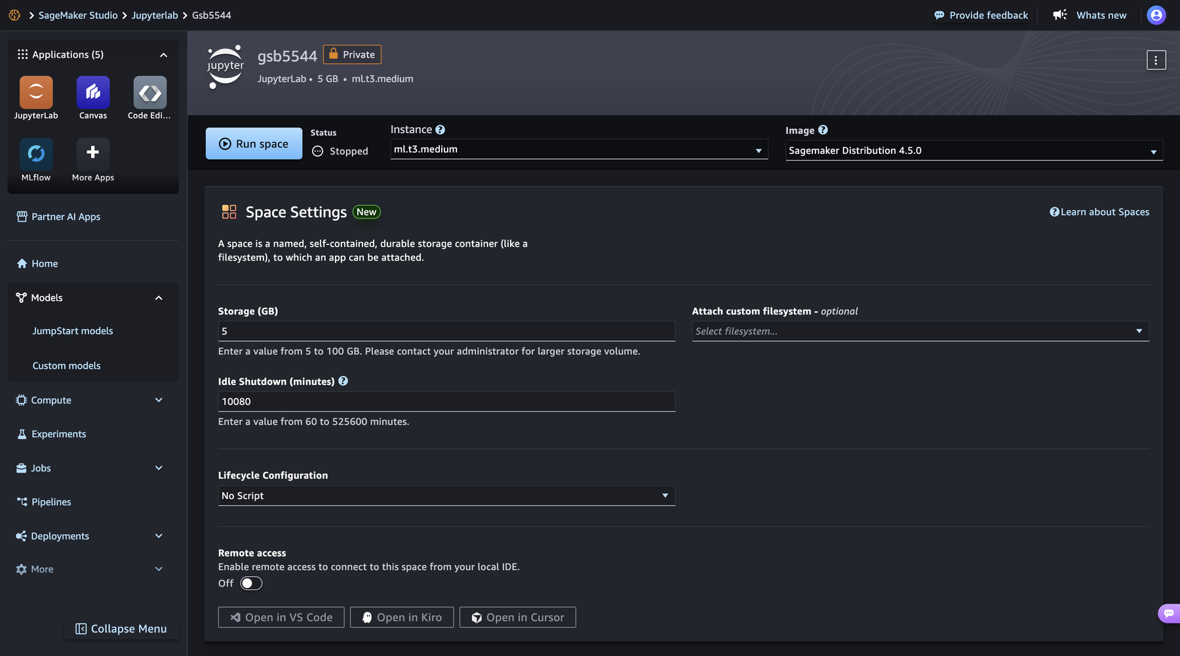Screen dimensions: 1180x656
Task: Click the Whats new megaphone icon
Action: (x=1060, y=15)
